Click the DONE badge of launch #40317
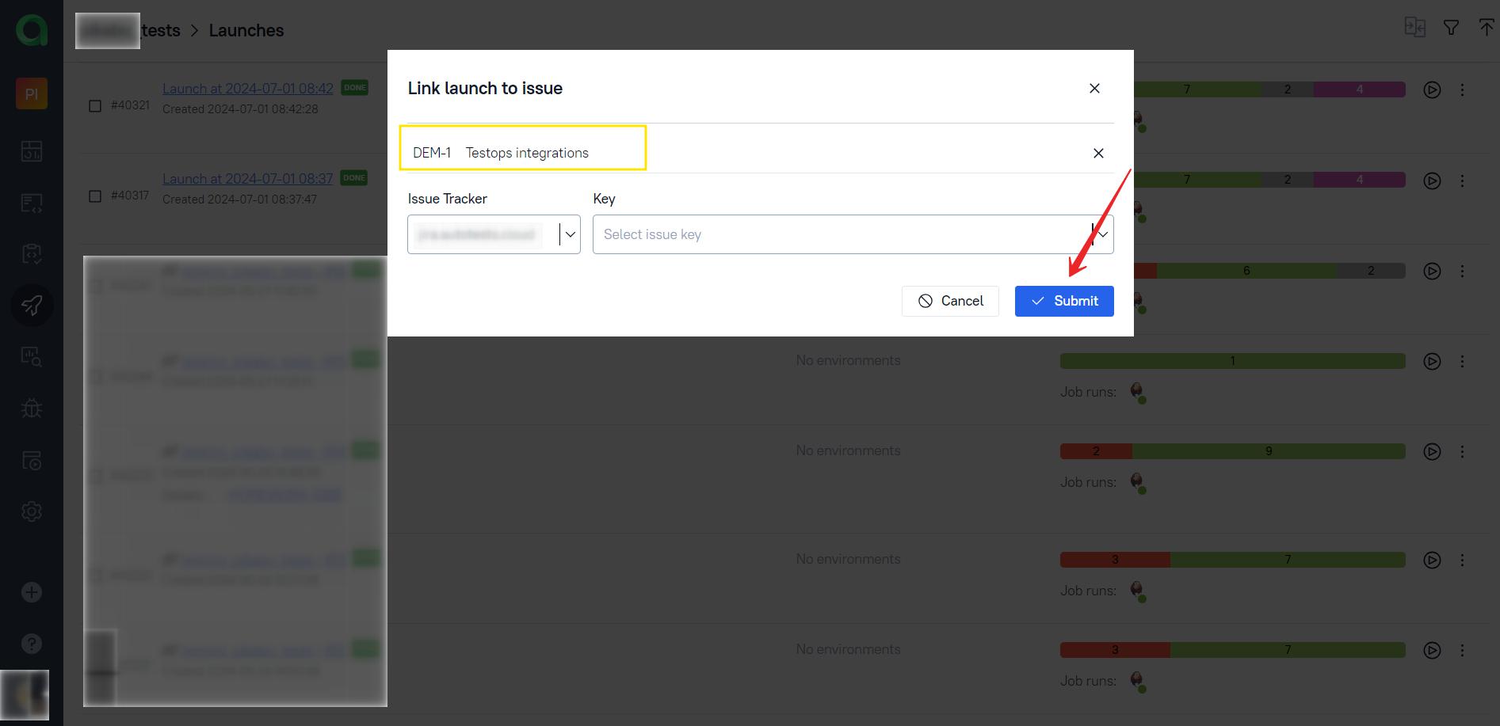The width and height of the screenshot is (1500, 726). pos(354,177)
